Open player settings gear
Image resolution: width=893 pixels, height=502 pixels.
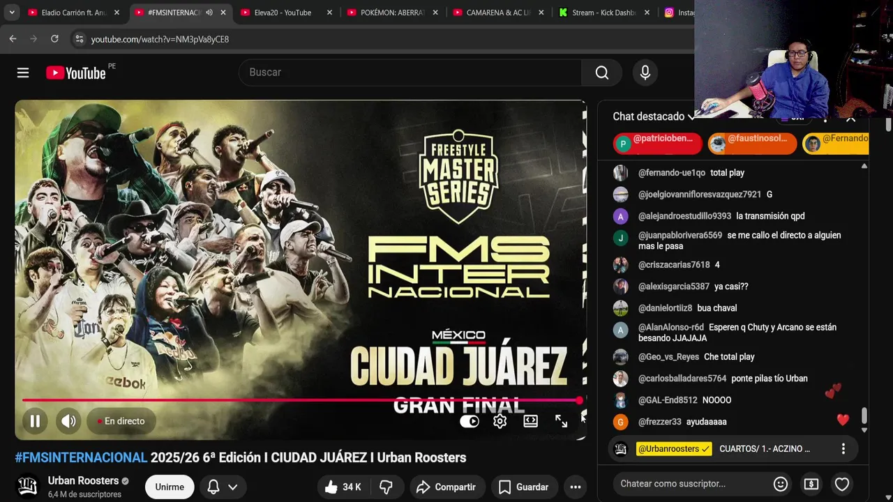[500, 421]
